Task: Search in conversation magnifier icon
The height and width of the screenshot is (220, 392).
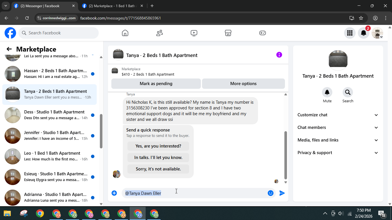Action: tap(348, 92)
